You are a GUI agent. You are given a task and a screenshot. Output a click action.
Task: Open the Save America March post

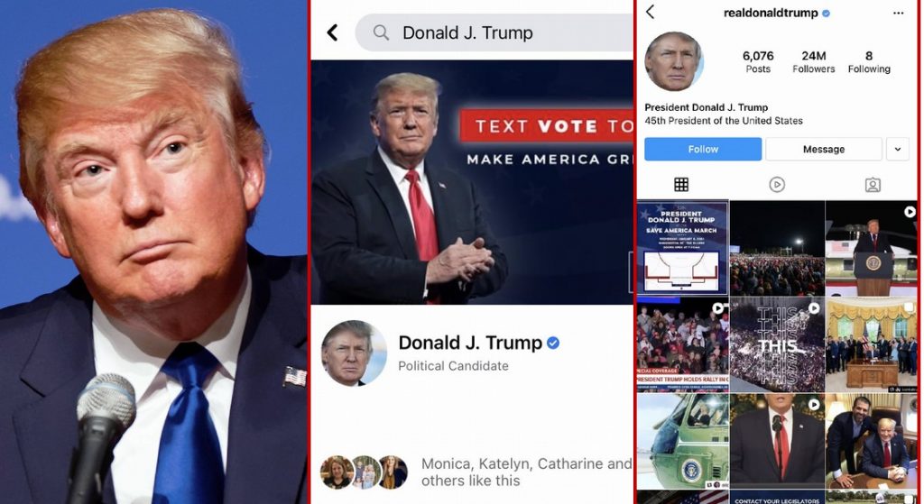pyautogui.click(x=682, y=248)
